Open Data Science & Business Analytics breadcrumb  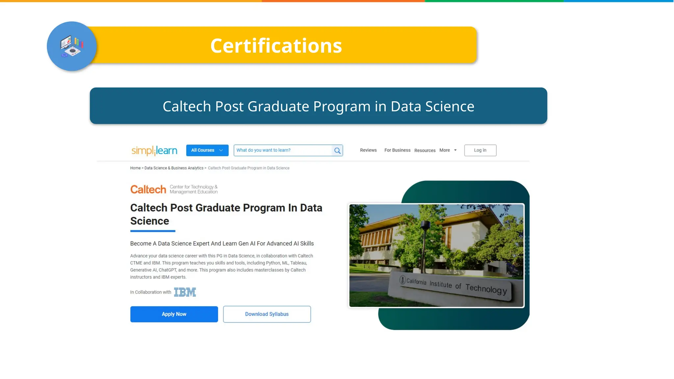[174, 168]
